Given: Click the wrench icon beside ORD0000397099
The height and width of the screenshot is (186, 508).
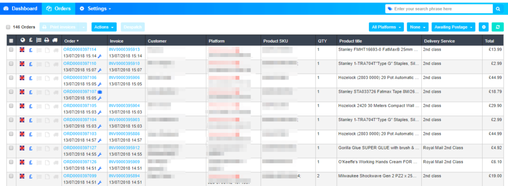Looking at the screenshot, I should [100, 183].
